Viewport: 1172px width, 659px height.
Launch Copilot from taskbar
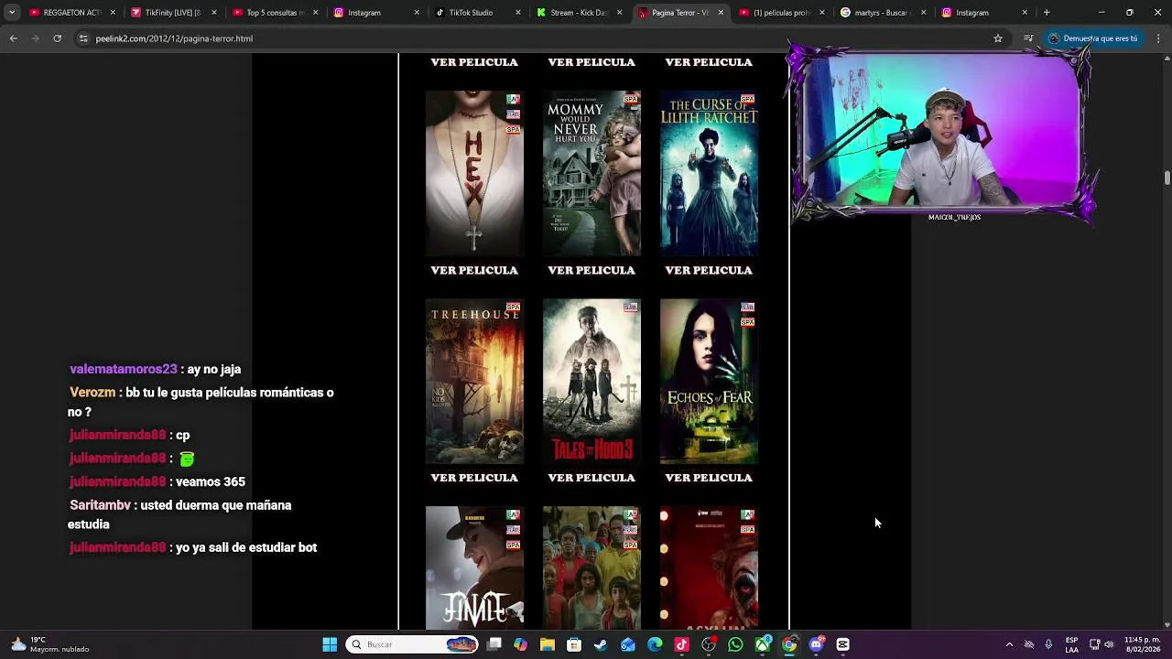[520, 644]
